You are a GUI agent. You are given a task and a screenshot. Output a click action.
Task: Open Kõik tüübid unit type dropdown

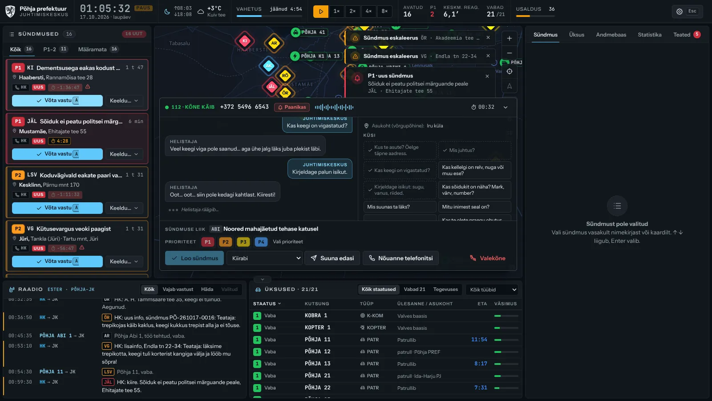point(493,290)
